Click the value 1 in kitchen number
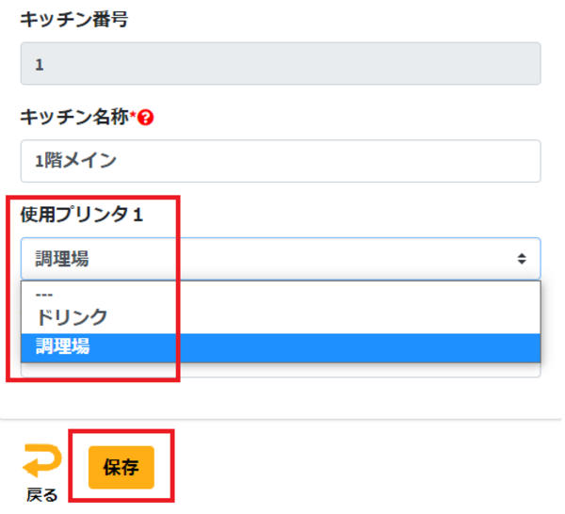Viewport: 565px width, 514px height. pos(40,65)
